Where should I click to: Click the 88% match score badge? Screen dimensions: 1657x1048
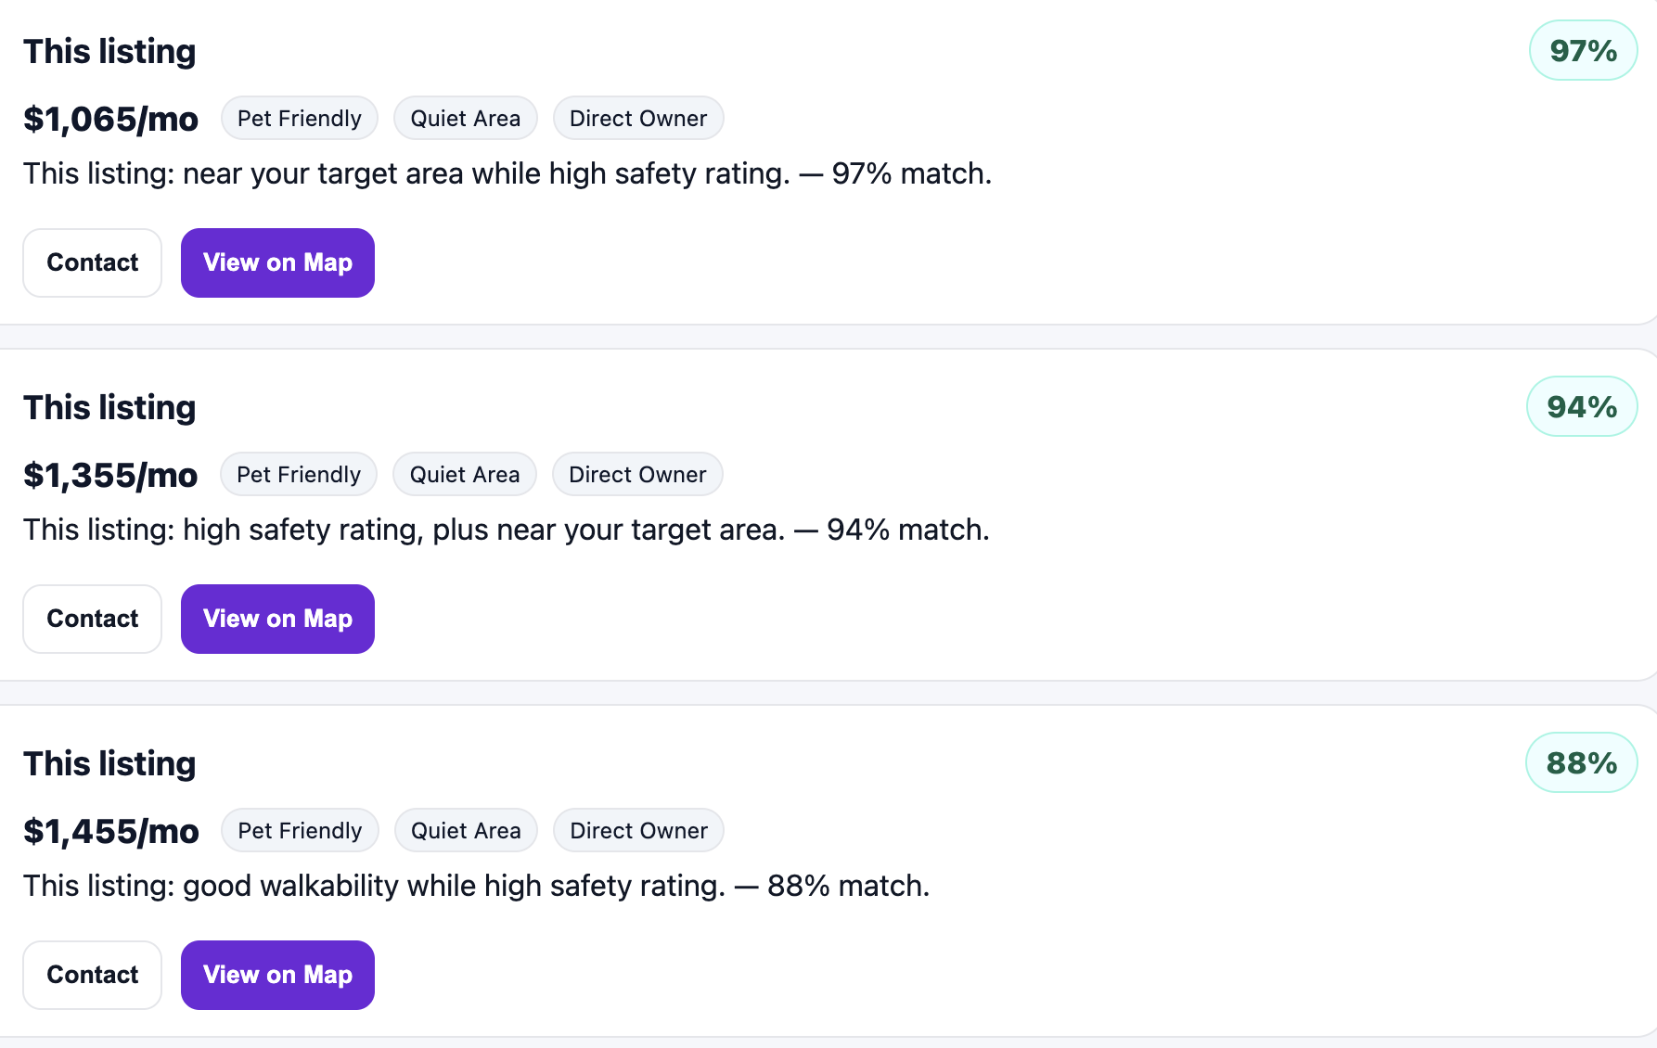point(1582,763)
